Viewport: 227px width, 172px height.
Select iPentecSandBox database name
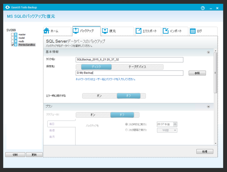[27, 45]
